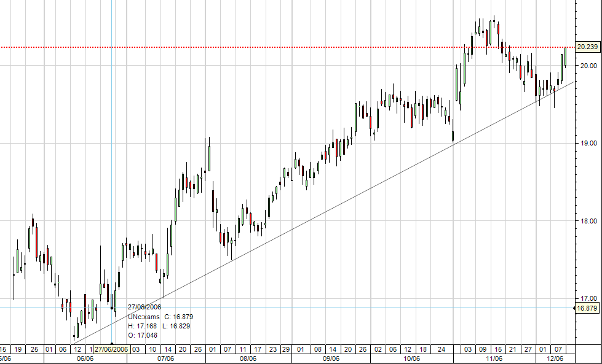Click day label 24 on the date axis
Viewport: 602px width, 364px height.
point(442,349)
